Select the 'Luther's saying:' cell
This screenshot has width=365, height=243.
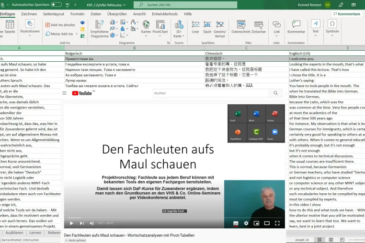pos(327,80)
